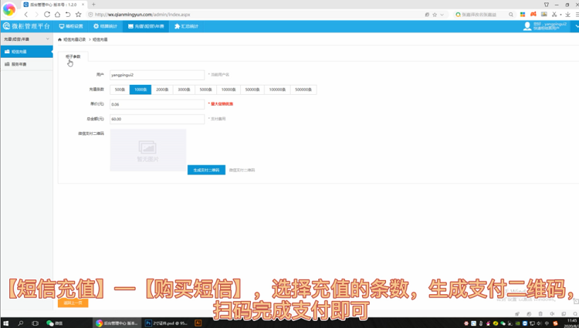Switch to the form tab above fields
Screen dimensions: 579x328
73,56
